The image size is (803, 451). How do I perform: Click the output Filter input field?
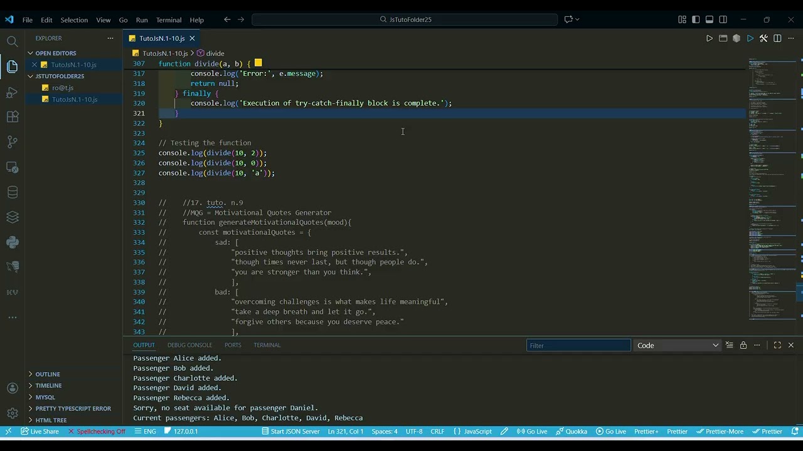coord(578,345)
